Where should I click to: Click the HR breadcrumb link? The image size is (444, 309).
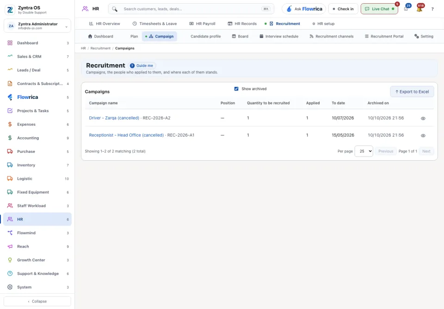pyautogui.click(x=83, y=48)
